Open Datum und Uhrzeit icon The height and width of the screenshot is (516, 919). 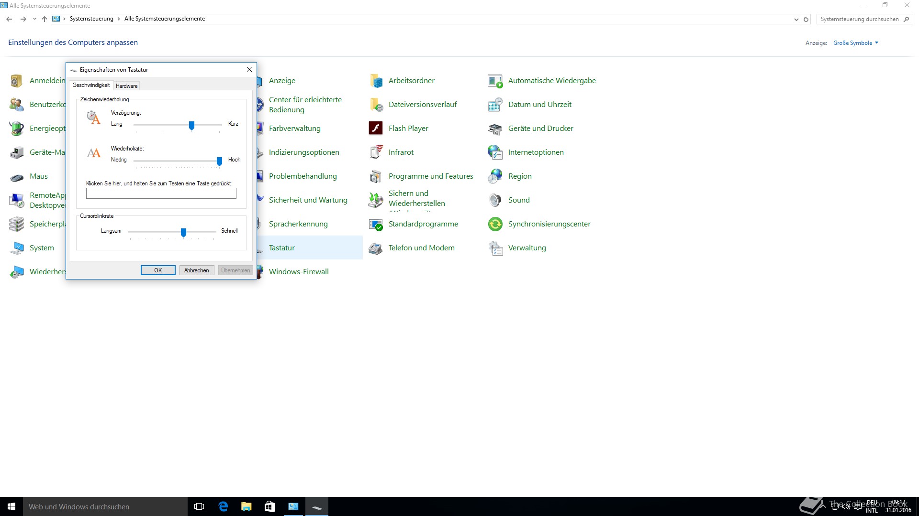495,104
